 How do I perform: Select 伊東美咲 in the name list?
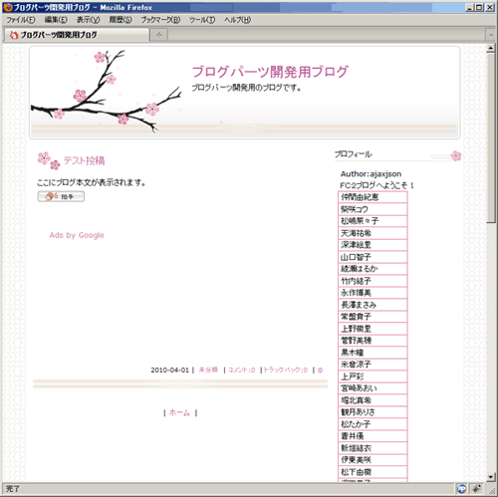tap(373, 460)
